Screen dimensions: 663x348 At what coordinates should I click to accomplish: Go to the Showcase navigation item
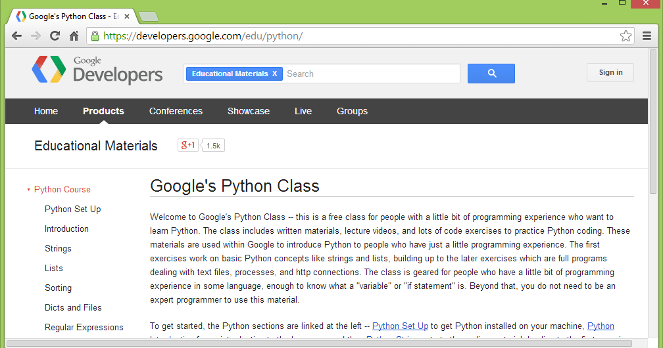click(249, 111)
